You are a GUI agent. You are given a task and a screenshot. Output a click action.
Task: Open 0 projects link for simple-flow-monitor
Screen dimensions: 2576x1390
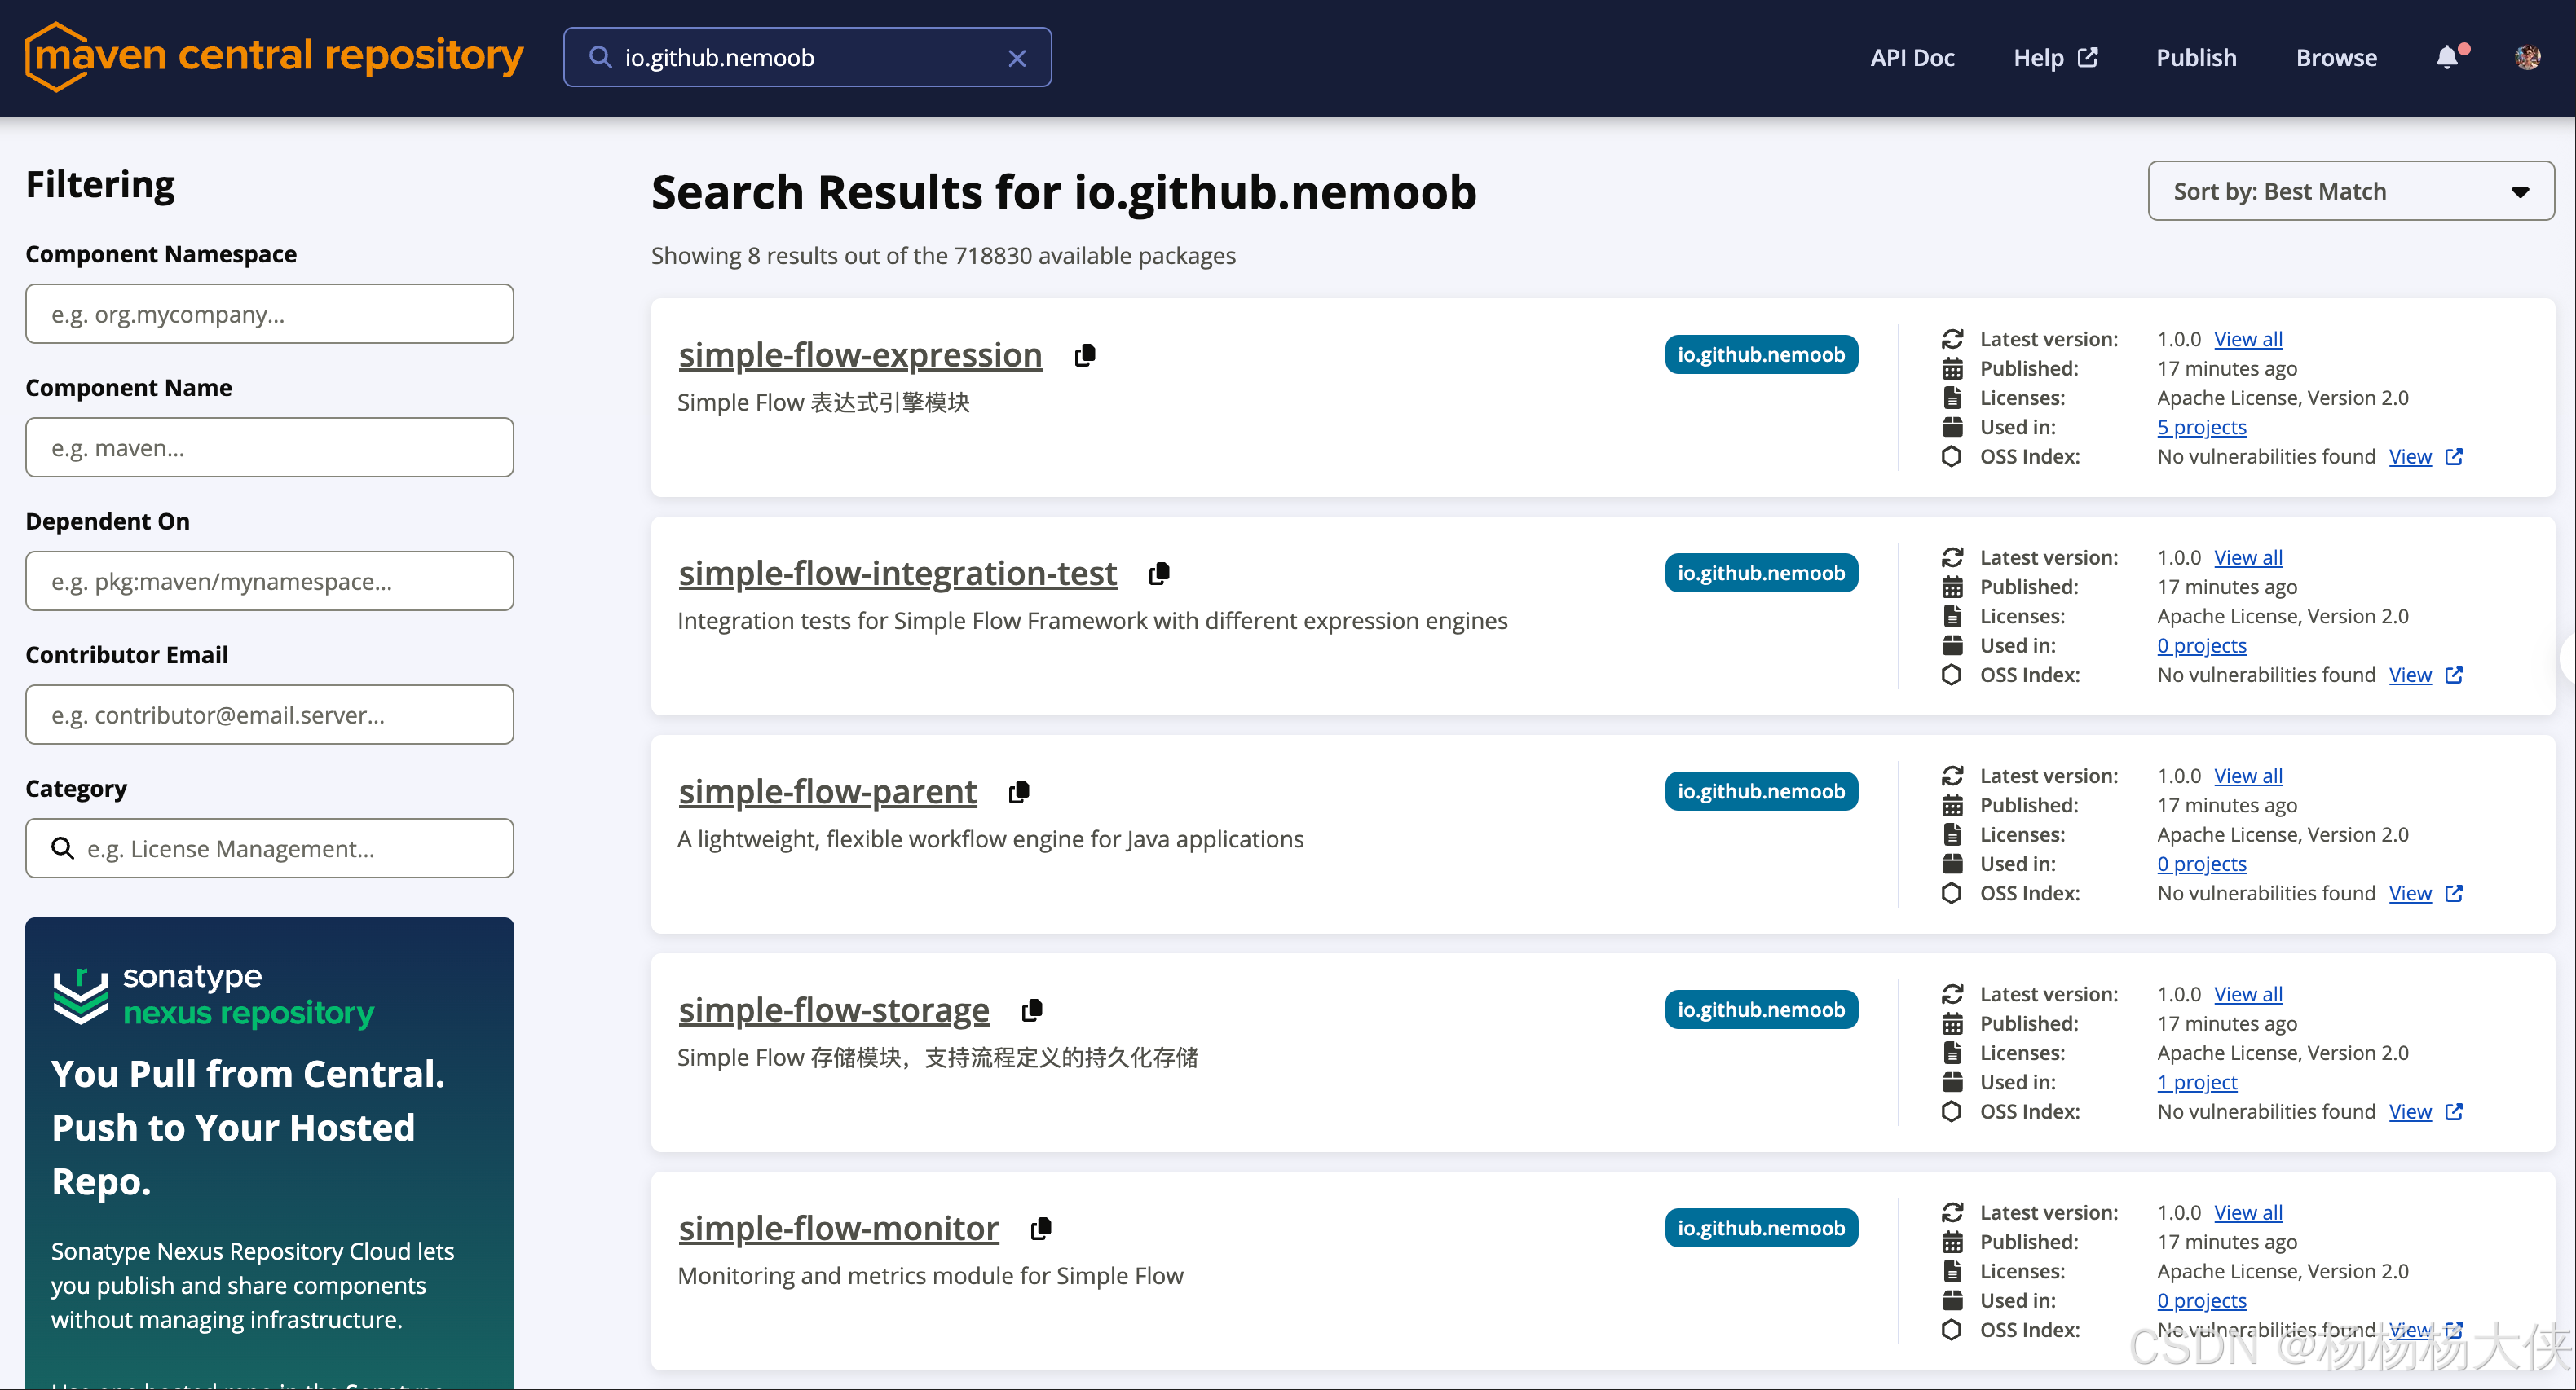coord(2201,1300)
